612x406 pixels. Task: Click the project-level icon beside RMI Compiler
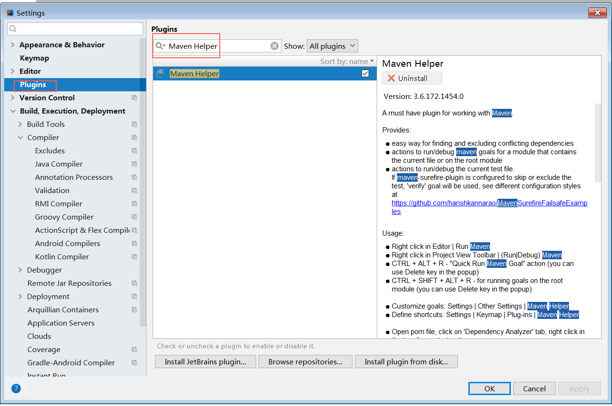135,203
